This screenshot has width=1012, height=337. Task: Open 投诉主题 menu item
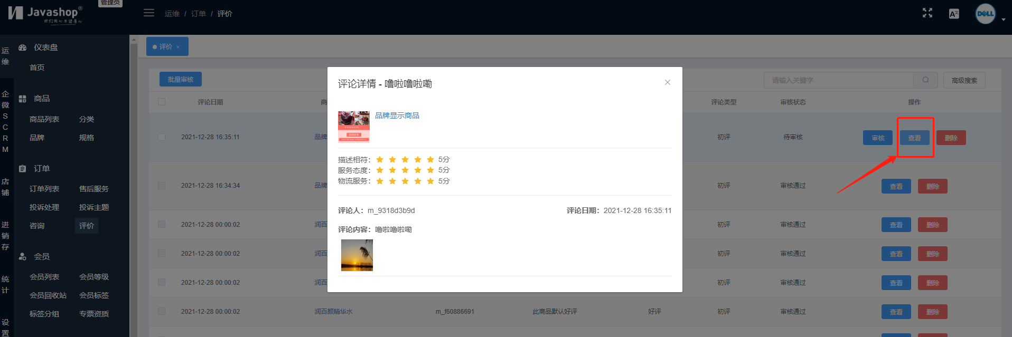(94, 207)
